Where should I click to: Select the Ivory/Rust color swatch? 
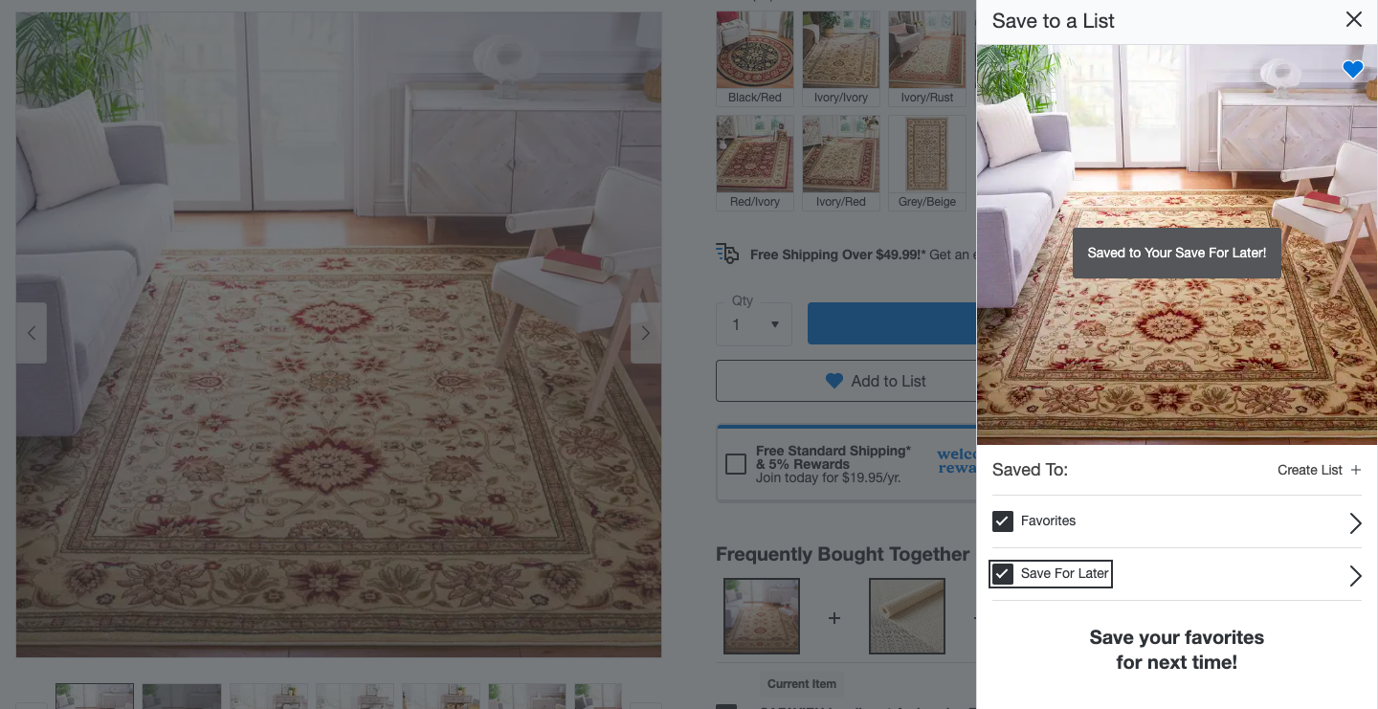click(927, 58)
